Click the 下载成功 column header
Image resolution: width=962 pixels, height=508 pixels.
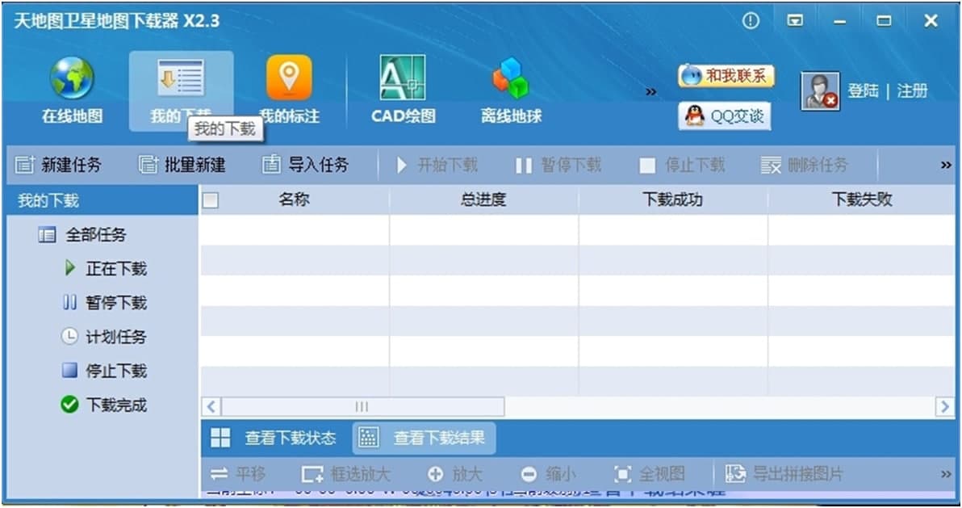point(672,199)
